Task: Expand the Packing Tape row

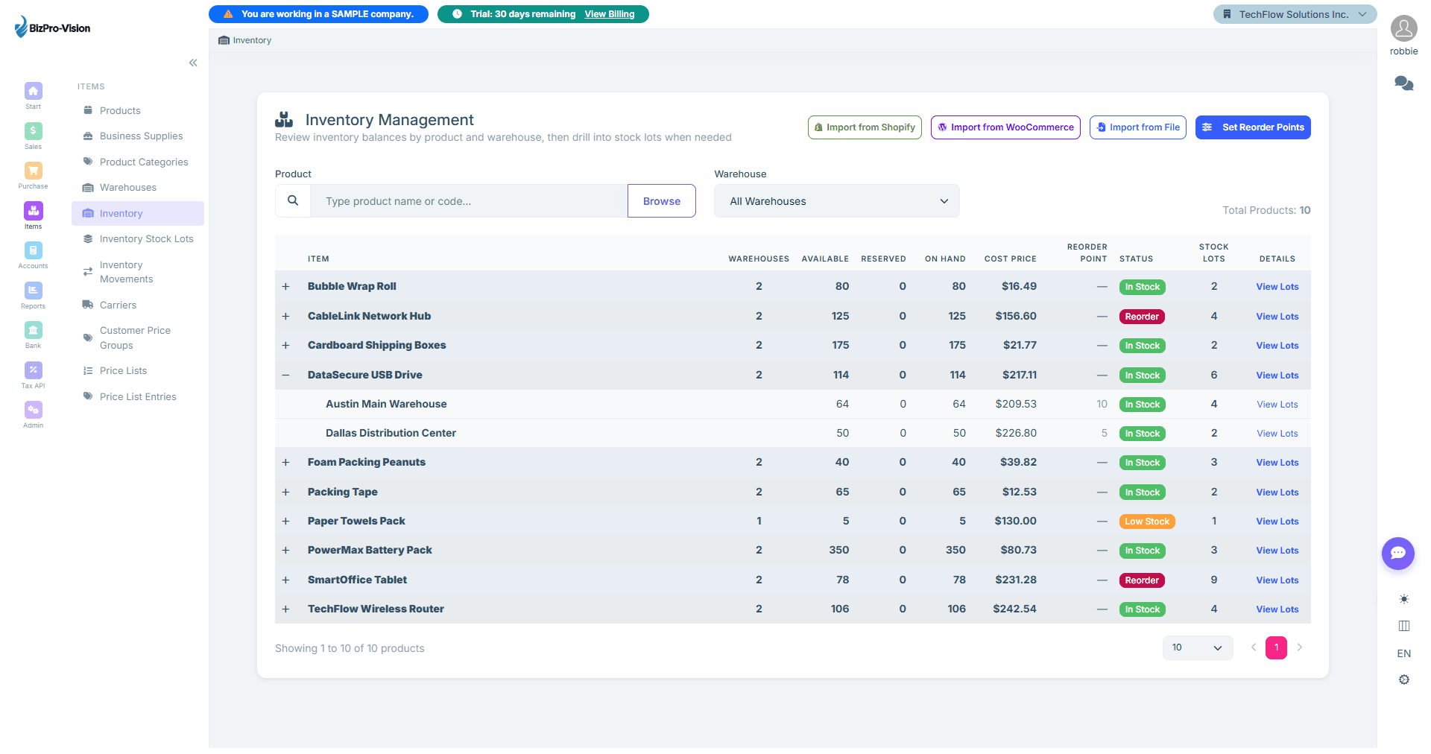Action: point(285,492)
